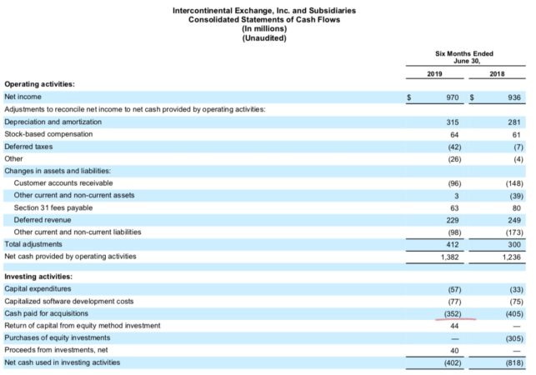Click 'Deferred revenue' row label
This screenshot has height=375, width=536.
(43, 220)
